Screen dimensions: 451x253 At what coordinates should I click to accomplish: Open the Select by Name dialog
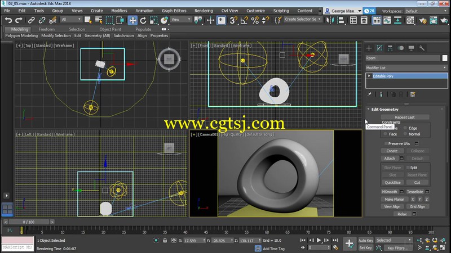coord(99,20)
